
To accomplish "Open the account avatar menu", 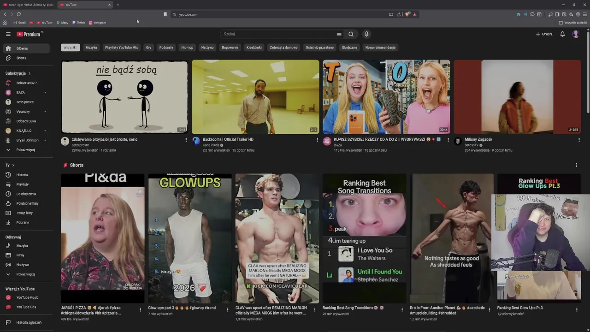I will [x=575, y=34].
